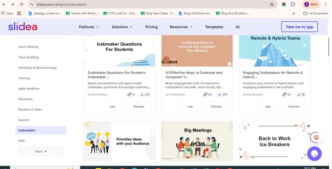This screenshot has width=332, height=169.
Task: Open the Apps shortcut in bookmarks bar
Action: [7, 13]
